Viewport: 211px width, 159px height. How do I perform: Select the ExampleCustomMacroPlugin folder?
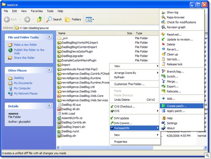coord(77,60)
